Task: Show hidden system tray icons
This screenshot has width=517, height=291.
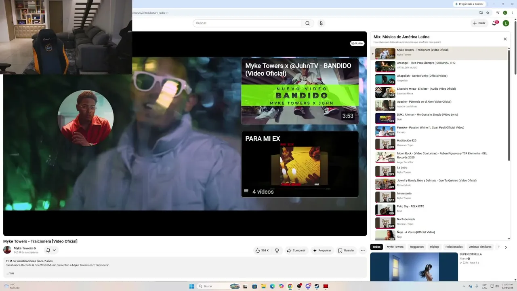Action: [464, 286]
